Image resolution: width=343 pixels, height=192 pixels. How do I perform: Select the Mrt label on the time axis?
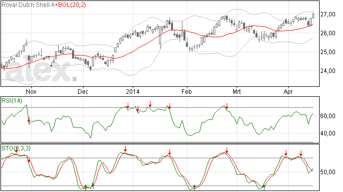point(237,91)
